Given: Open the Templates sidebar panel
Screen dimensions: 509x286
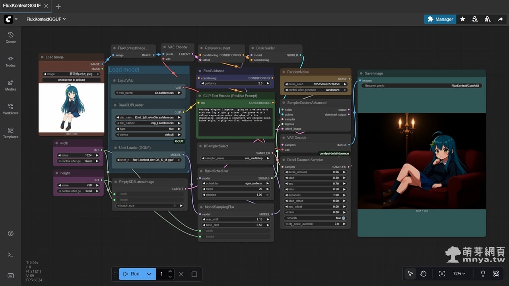Looking at the screenshot, I should click(11, 133).
